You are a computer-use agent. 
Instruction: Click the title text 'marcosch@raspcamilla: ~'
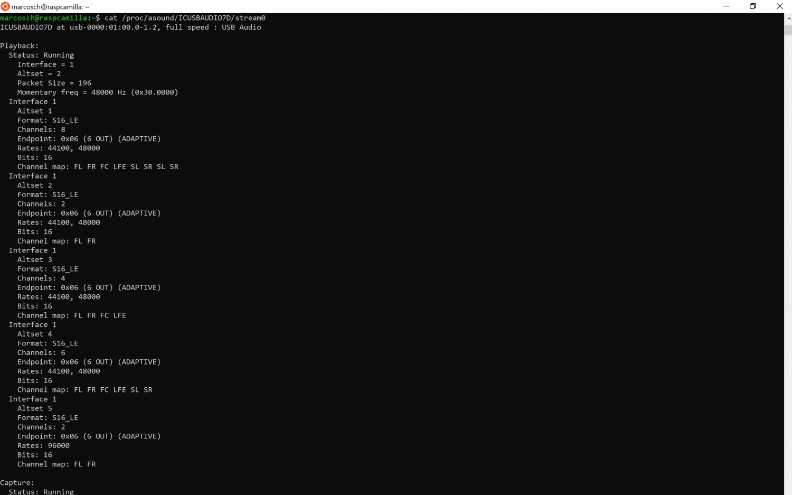click(x=51, y=7)
